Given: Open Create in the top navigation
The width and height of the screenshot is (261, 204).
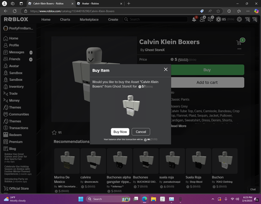Looking at the screenshot, I should [x=113, y=19].
